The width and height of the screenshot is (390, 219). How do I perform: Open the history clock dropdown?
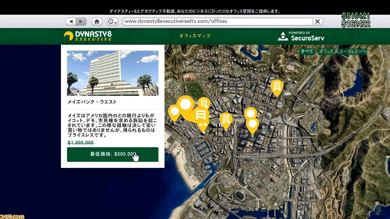coord(112,21)
